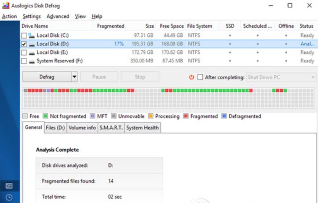Click the Local Disk (C:) drive icon

point(31,35)
